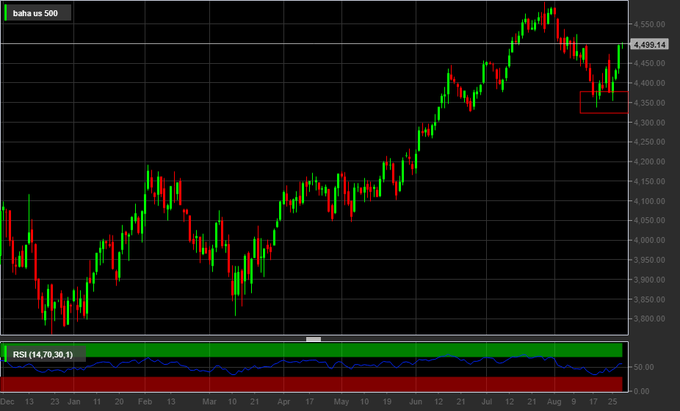Click the Aug date label on time axis

pos(554,402)
